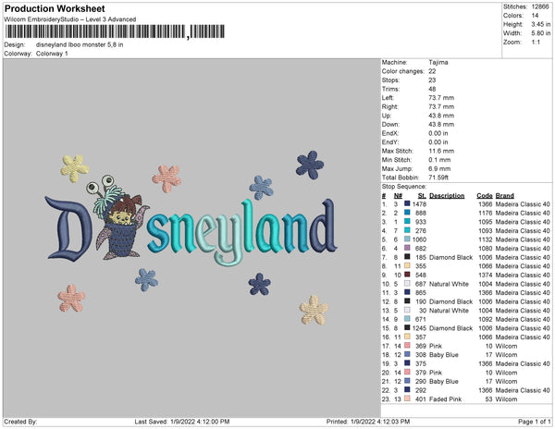
Task: Select the Machine value 'Tajima'
Action: tap(438, 62)
